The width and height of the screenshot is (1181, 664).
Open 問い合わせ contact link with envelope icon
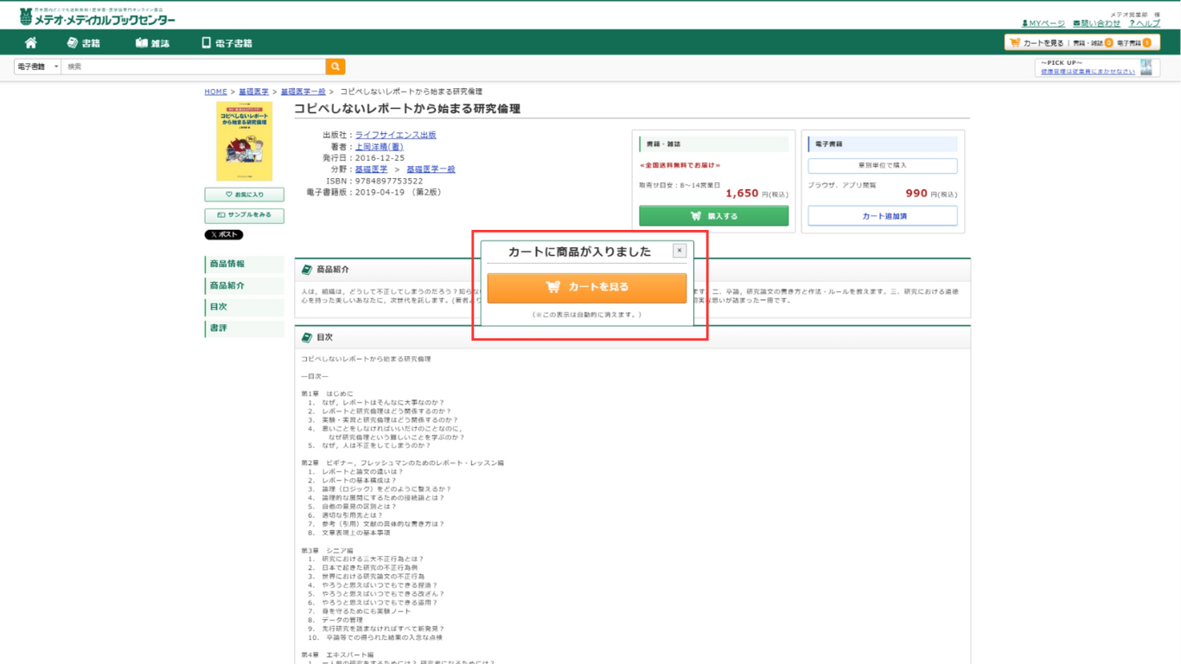click(x=1097, y=23)
